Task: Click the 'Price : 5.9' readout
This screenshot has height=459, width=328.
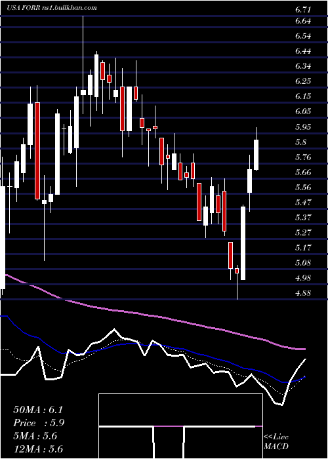Action: coord(39,423)
